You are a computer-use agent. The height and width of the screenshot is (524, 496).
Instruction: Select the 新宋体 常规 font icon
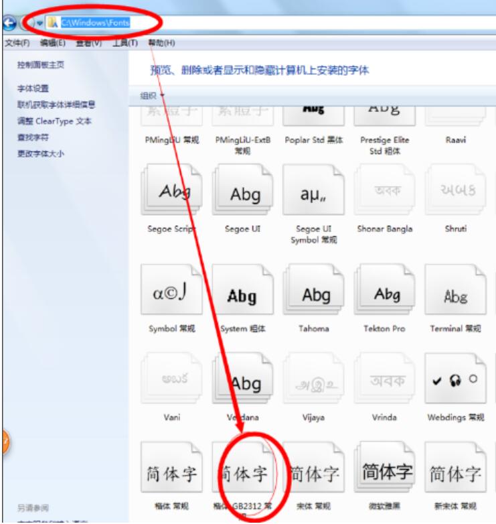[455, 467]
